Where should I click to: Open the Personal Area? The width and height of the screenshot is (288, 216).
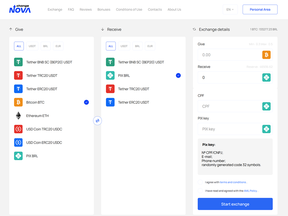[260, 9]
